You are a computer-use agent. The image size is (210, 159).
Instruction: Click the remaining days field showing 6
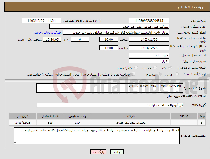(80, 39)
